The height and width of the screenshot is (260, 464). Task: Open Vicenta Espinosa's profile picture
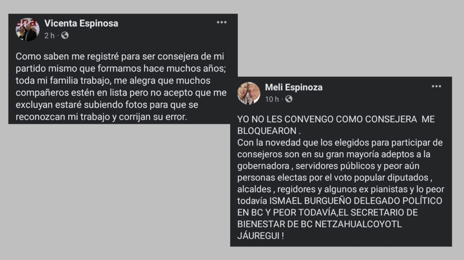coord(27,29)
